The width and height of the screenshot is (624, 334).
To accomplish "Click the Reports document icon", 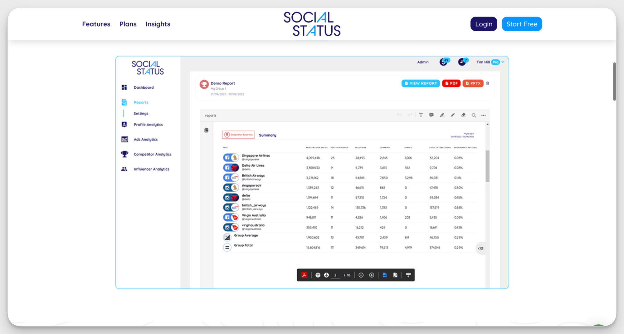I will pos(124,102).
